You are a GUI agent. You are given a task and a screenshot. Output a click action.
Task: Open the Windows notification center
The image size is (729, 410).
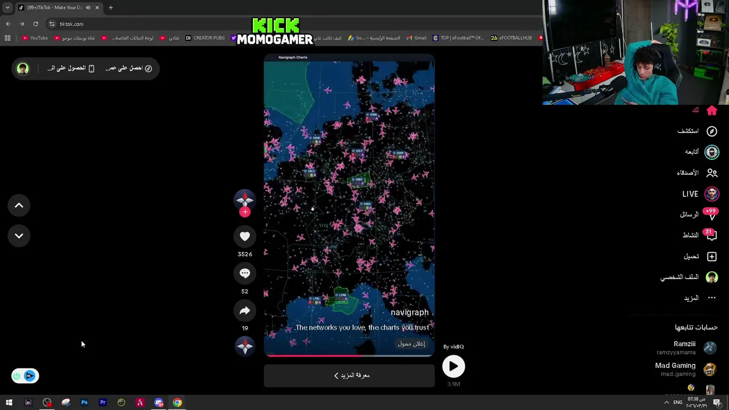pos(717,403)
